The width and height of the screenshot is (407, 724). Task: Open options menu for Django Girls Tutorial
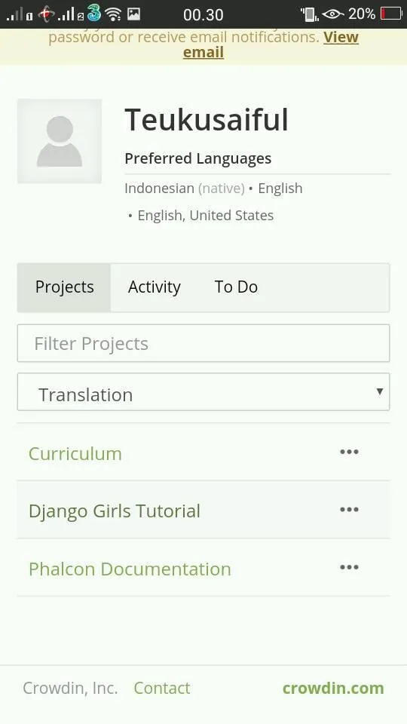[x=349, y=510]
